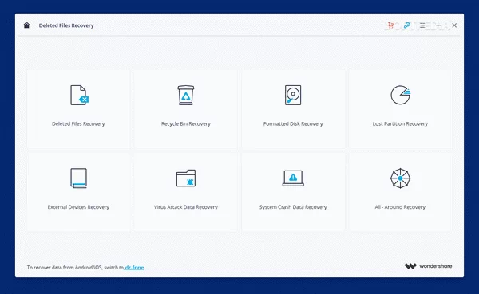Choose Recycle Bin Recovery label
479x294 pixels.
pyautogui.click(x=186, y=123)
